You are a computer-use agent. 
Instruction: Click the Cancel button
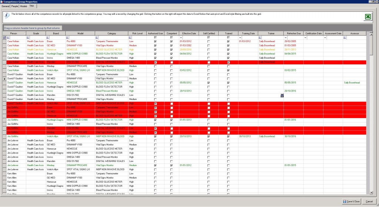point(369,201)
